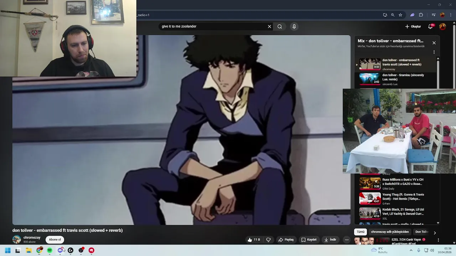Select the chromezay adlı yükleyiciden chip
This screenshot has width=456, height=256.
(x=390, y=232)
